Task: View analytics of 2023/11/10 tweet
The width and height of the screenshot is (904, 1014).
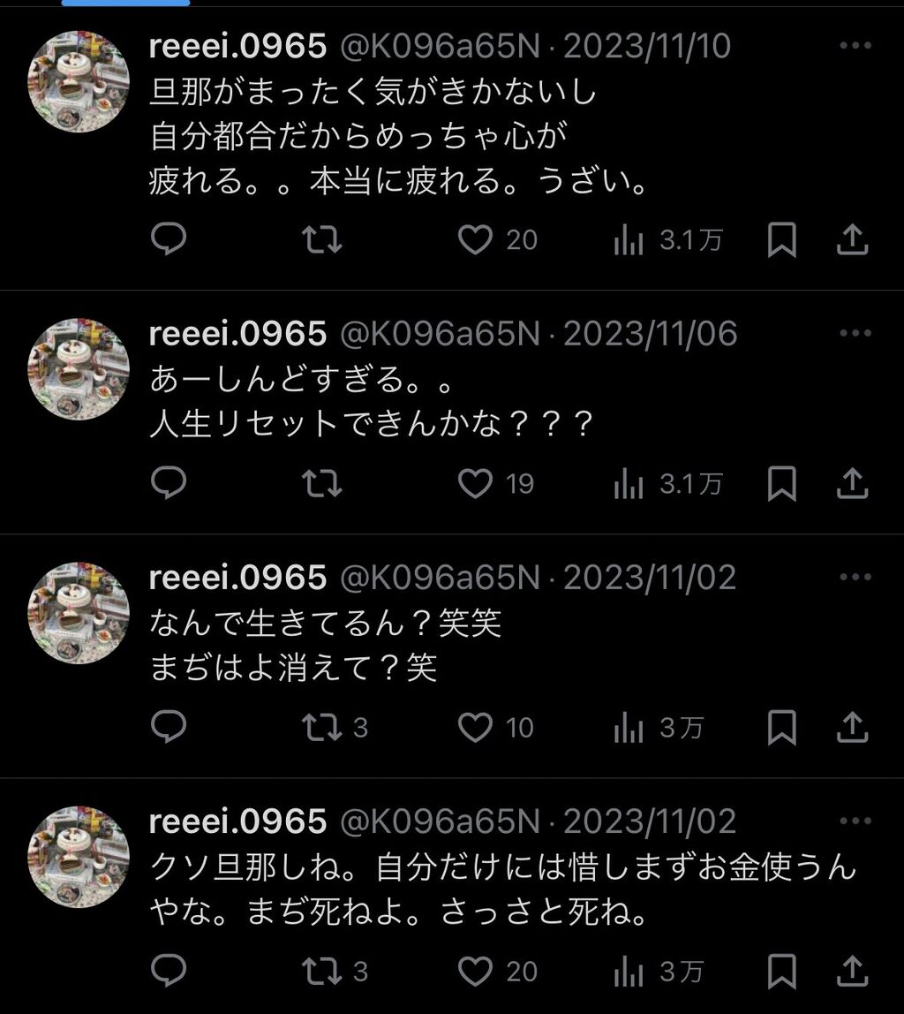Action: pos(668,240)
